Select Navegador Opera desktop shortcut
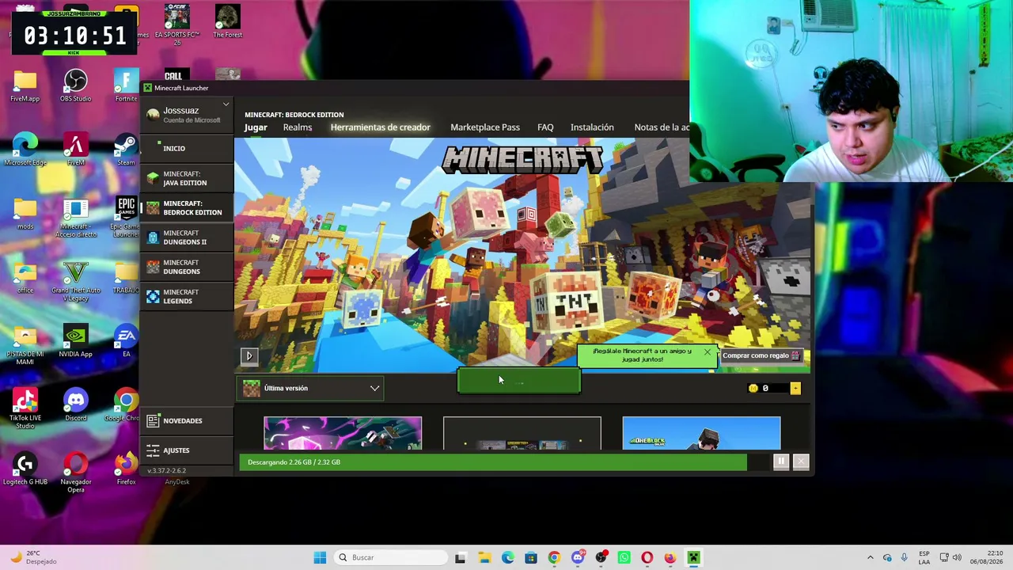Image resolution: width=1013 pixels, height=570 pixels. [75, 473]
